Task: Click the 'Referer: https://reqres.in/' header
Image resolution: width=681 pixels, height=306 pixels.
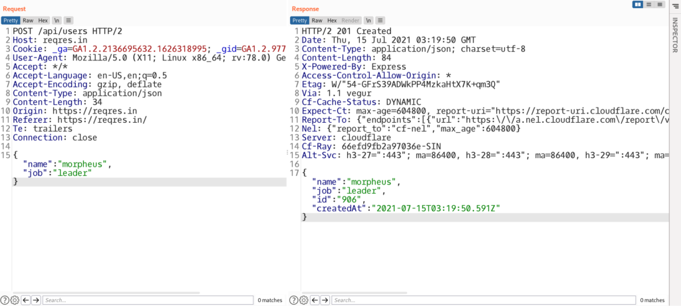Action: (x=80, y=120)
